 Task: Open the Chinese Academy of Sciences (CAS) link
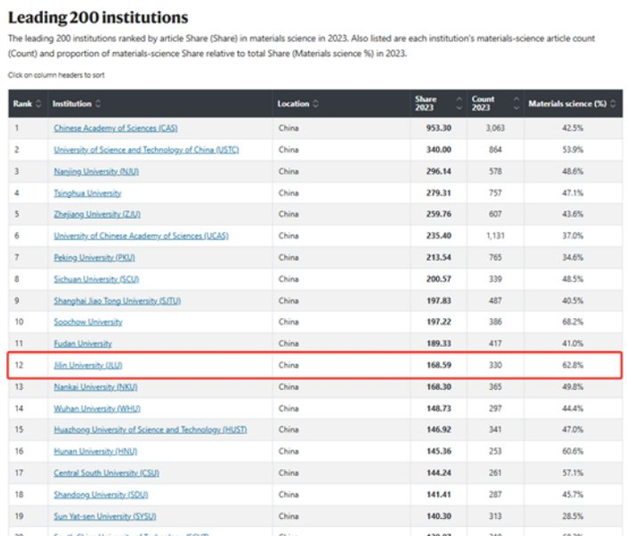coord(115,128)
